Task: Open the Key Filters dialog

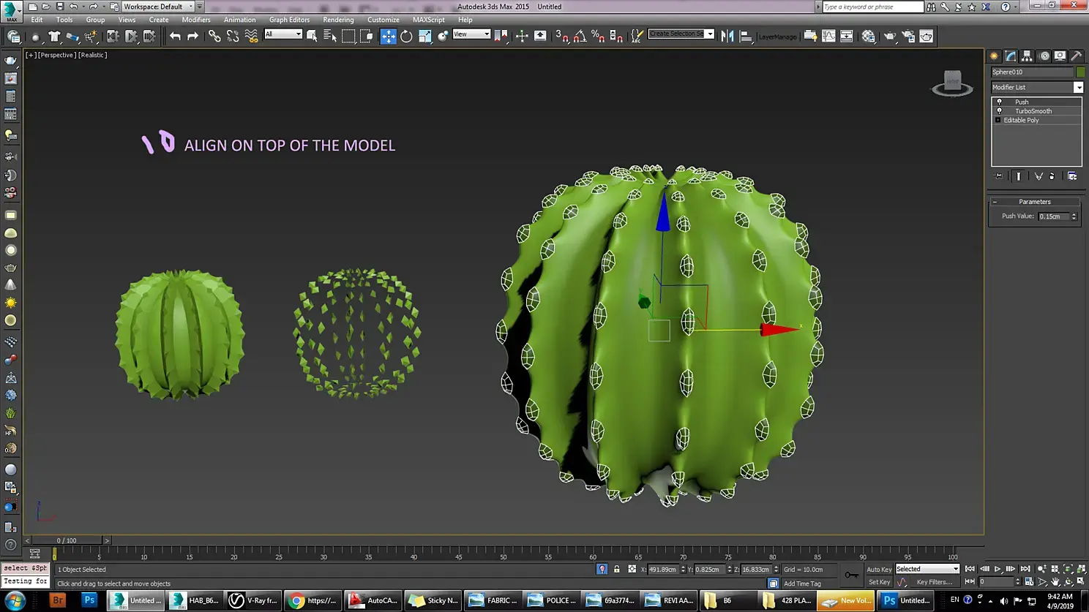Action: pyautogui.click(x=934, y=582)
